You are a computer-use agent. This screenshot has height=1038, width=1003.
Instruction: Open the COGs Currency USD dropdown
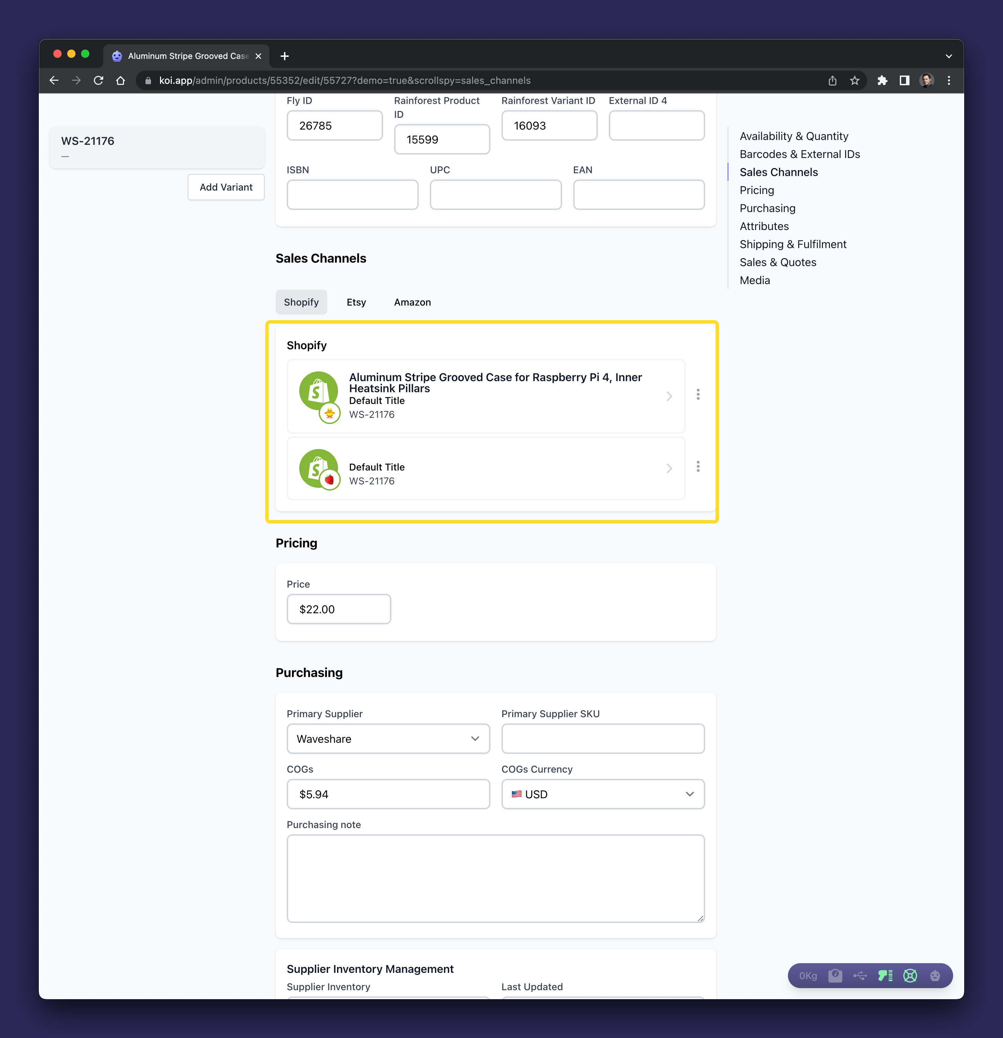(x=602, y=794)
